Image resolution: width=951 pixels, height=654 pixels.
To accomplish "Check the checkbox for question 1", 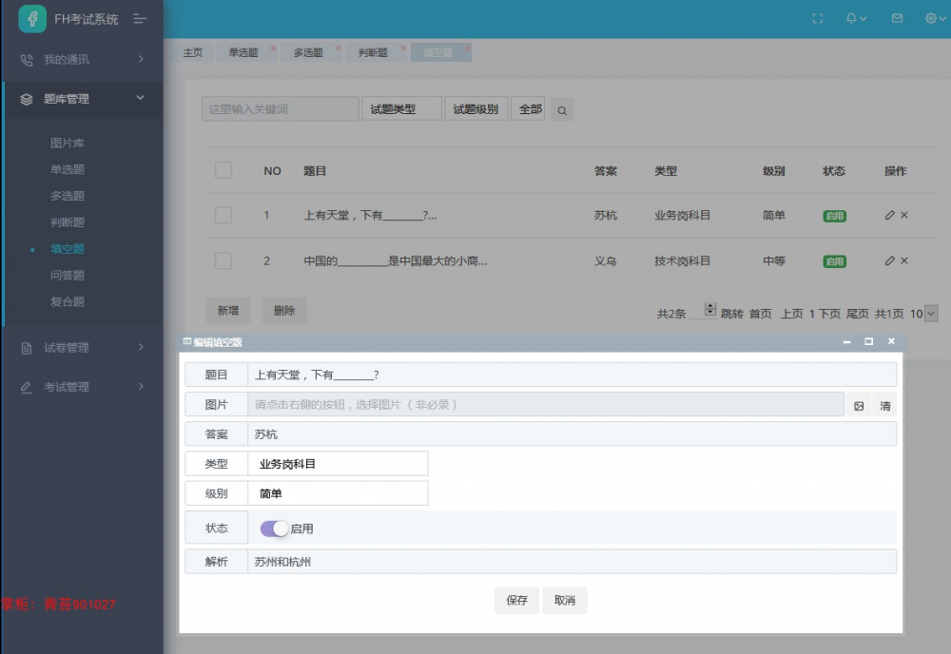I will point(223,215).
